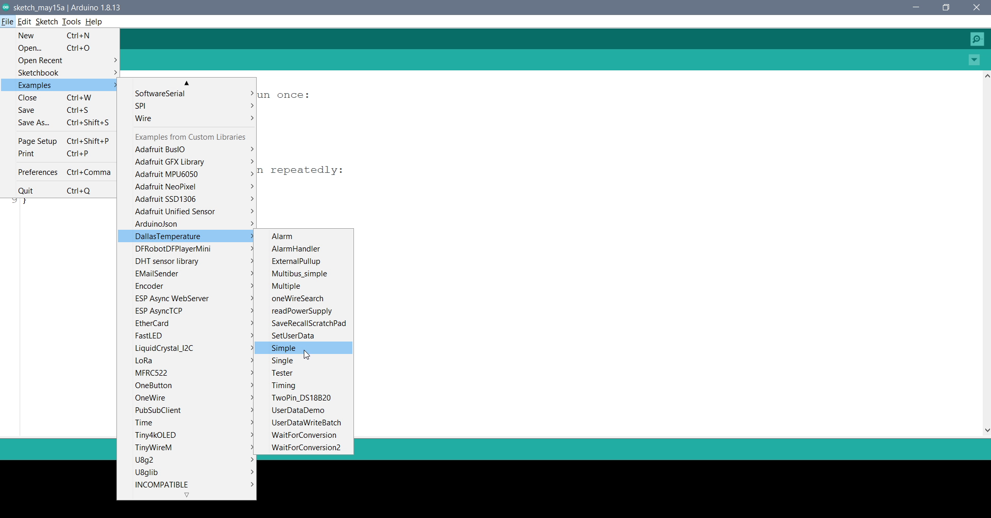Expand Adafruit GFX Library examples
Image resolution: width=991 pixels, height=518 pixels.
(x=187, y=162)
